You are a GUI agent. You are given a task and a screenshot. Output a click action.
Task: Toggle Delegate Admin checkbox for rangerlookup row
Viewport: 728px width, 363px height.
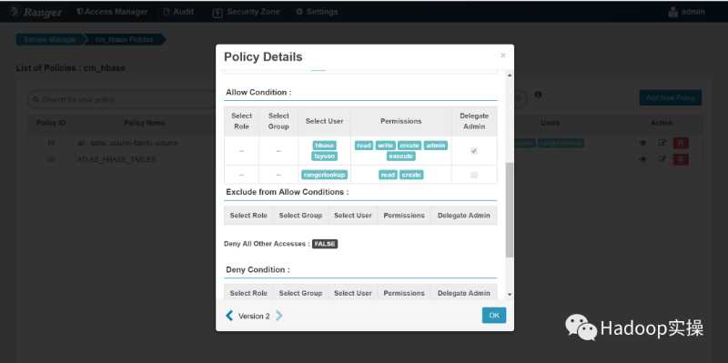click(473, 175)
